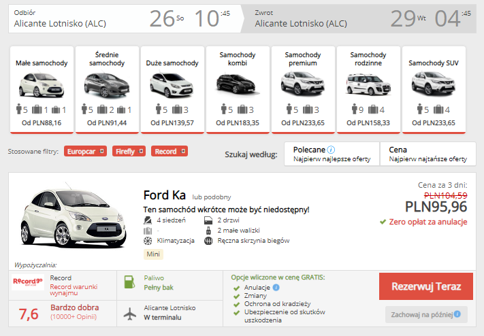Remove the Record filter tag
This screenshot has width=484, height=336.
(x=183, y=151)
